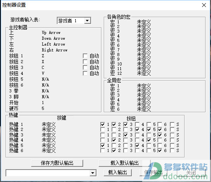
Task: Select the Up Arrow mapping for 上
Action: [51, 32]
